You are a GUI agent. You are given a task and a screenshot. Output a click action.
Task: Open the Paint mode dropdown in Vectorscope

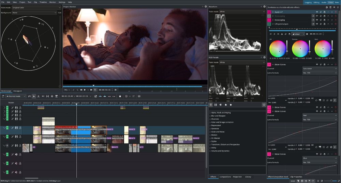[36, 7]
